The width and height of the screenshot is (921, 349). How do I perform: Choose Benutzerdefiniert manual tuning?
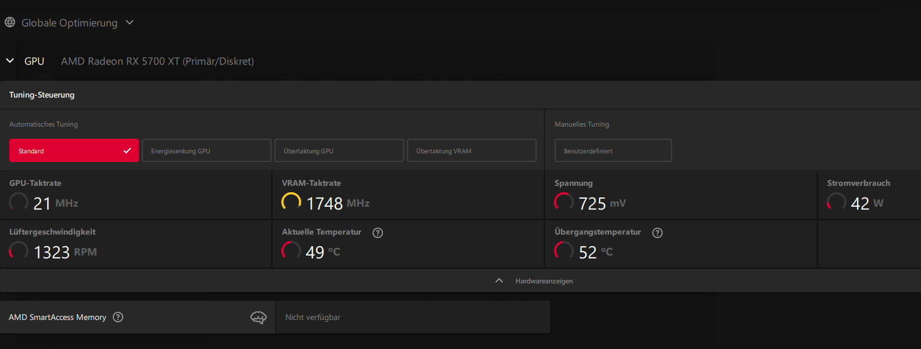coord(613,150)
